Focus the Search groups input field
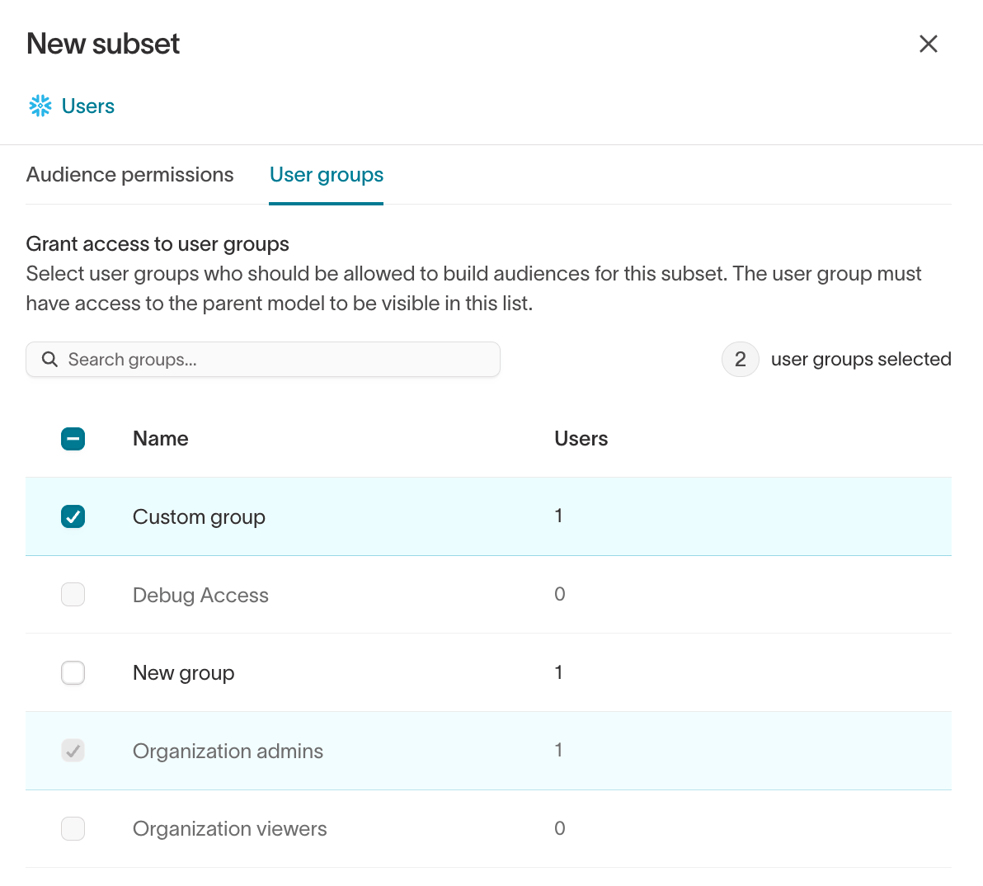 point(263,360)
